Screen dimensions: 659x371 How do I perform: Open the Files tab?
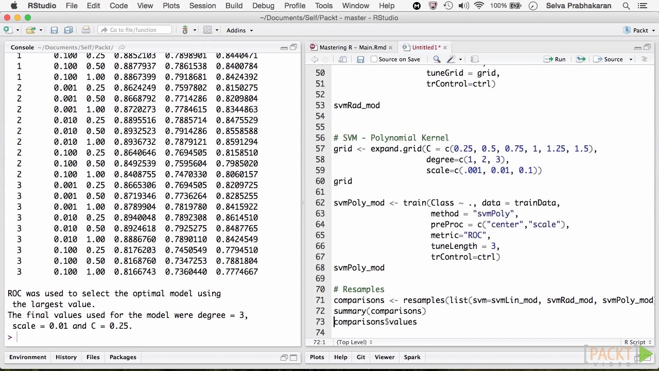click(x=93, y=357)
